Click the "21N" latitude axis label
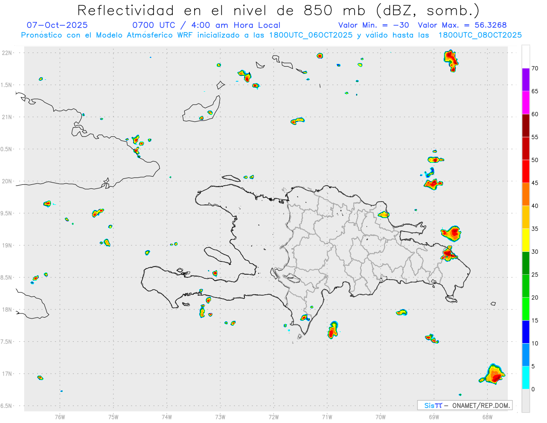Screen dimensions: 547x423 (8, 117)
